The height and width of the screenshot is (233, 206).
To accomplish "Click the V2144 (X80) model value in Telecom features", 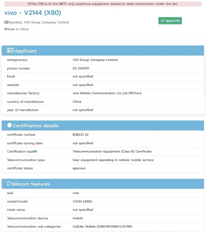I will [x=82, y=202].
